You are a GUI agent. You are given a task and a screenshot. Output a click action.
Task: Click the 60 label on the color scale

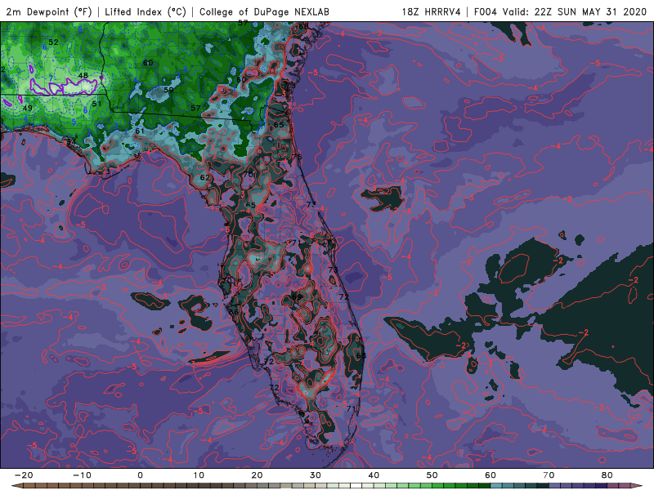pyautogui.click(x=490, y=475)
